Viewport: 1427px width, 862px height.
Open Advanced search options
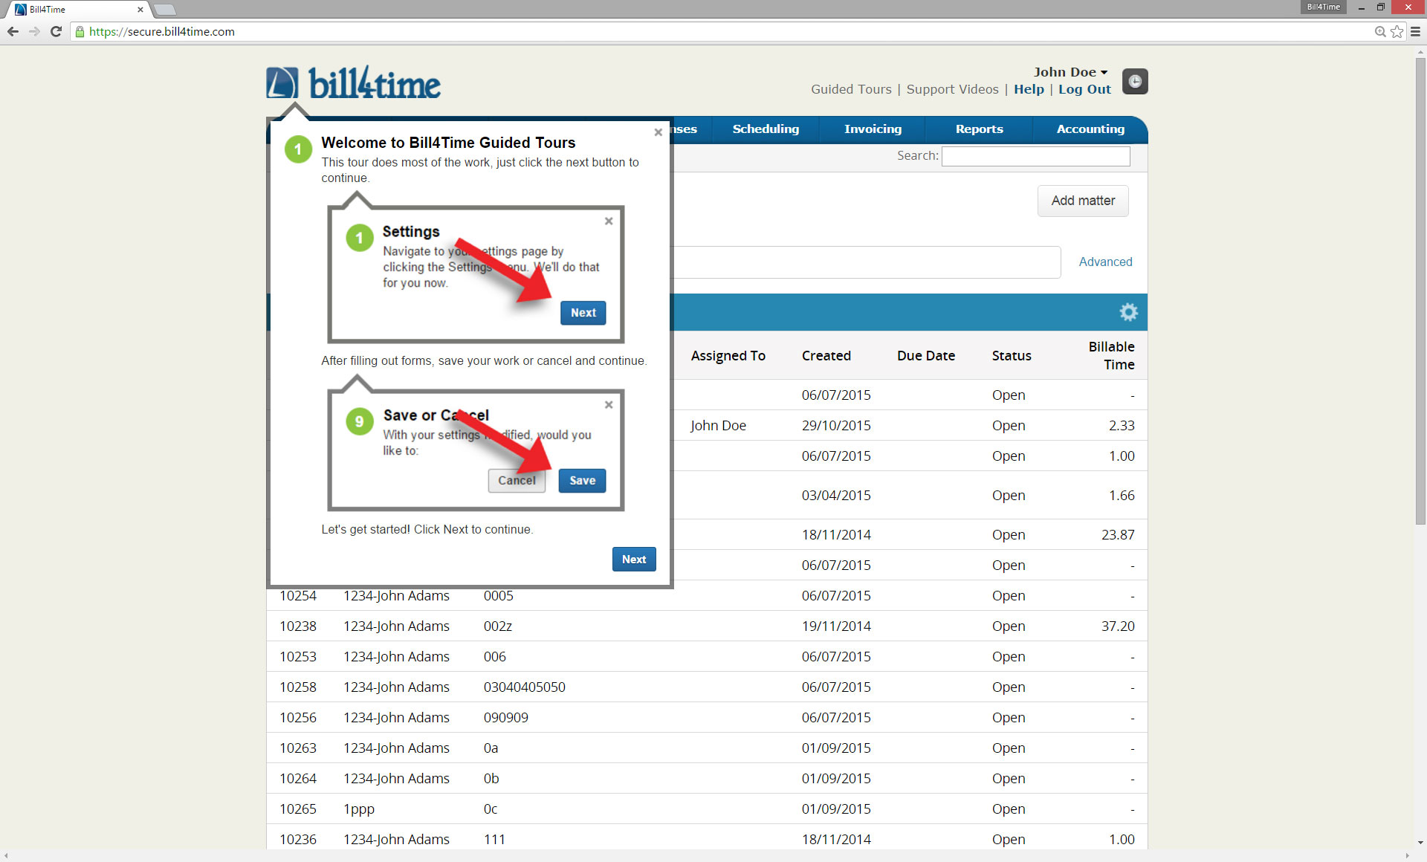tap(1105, 262)
